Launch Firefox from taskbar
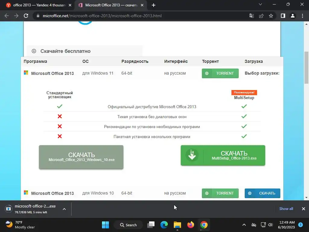Image resolution: width=309 pixels, height=232 pixels. 191,225
